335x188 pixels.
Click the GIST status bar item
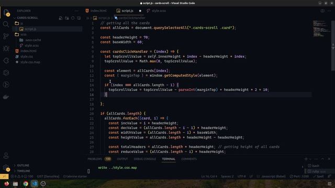coord(48,177)
